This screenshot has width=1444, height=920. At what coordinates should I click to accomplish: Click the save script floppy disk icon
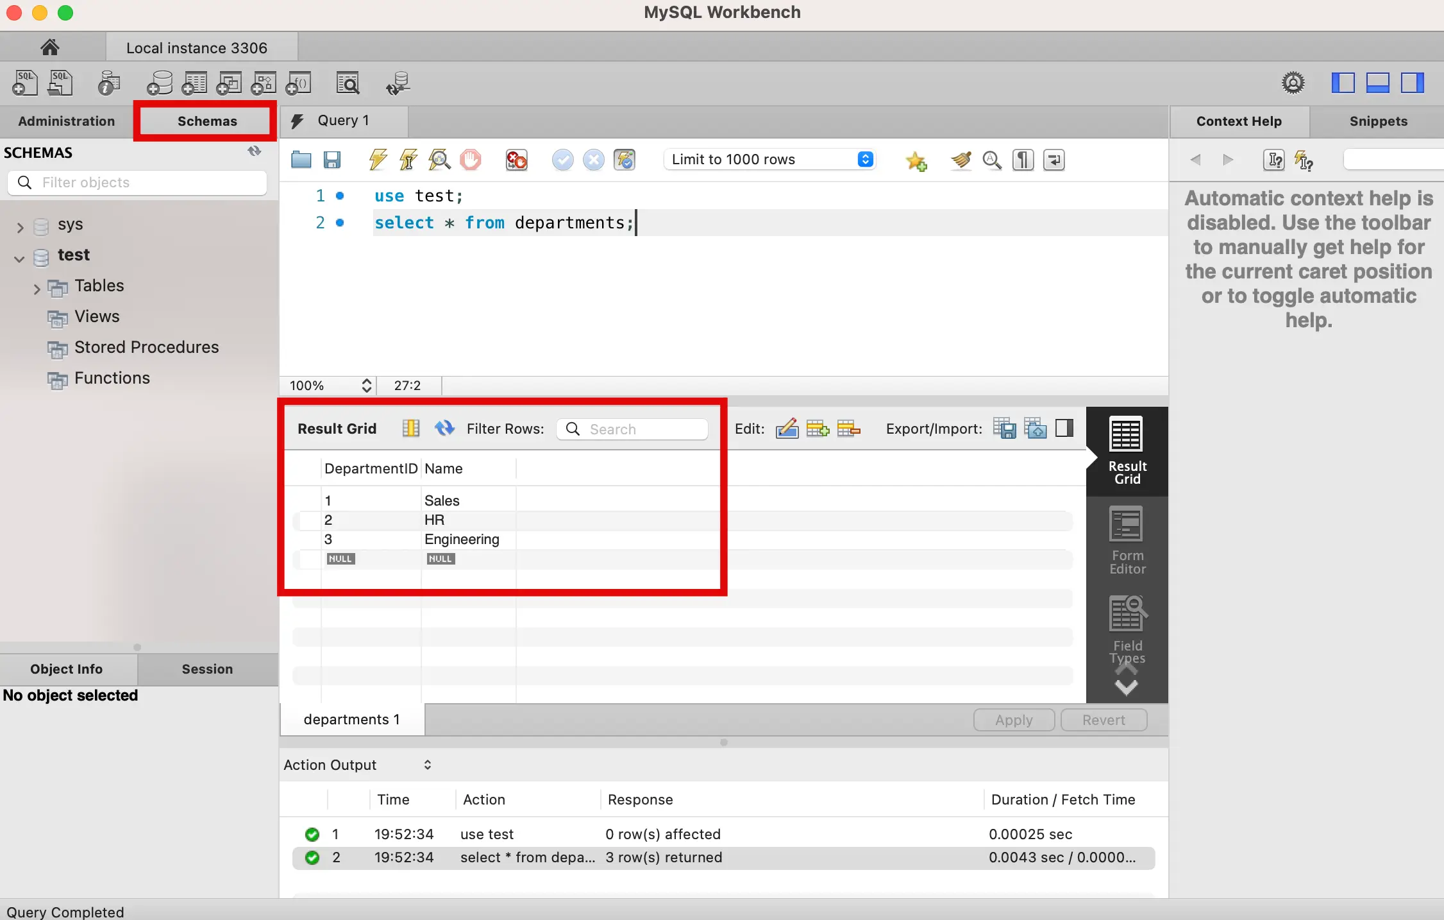[332, 160]
